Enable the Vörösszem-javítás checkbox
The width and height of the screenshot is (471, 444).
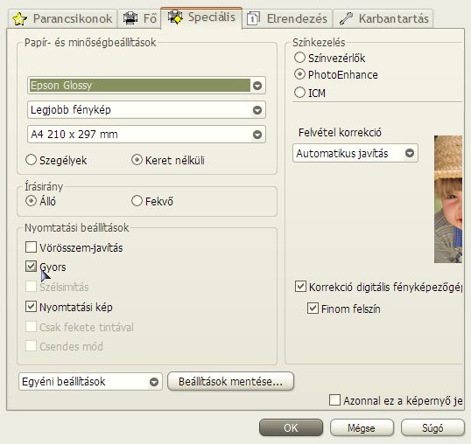click(x=31, y=247)
